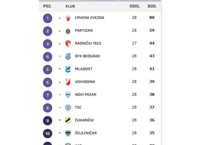Sort table by the ODIG. column header
This screenshot has width=217, height=145.
click(x=134, y=6)
